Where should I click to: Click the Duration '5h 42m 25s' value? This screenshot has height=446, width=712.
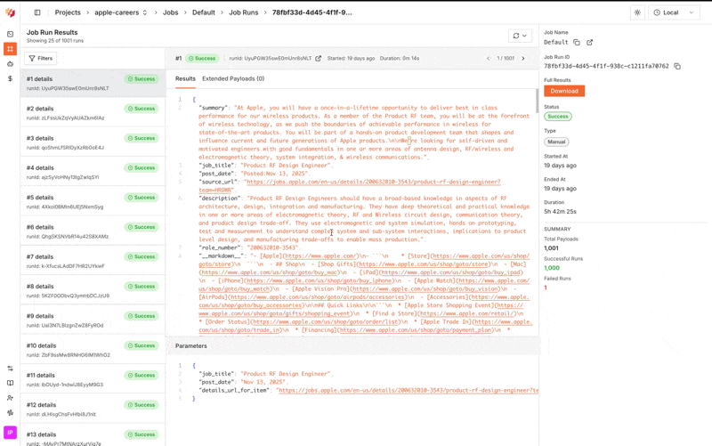tap(561, 212)
